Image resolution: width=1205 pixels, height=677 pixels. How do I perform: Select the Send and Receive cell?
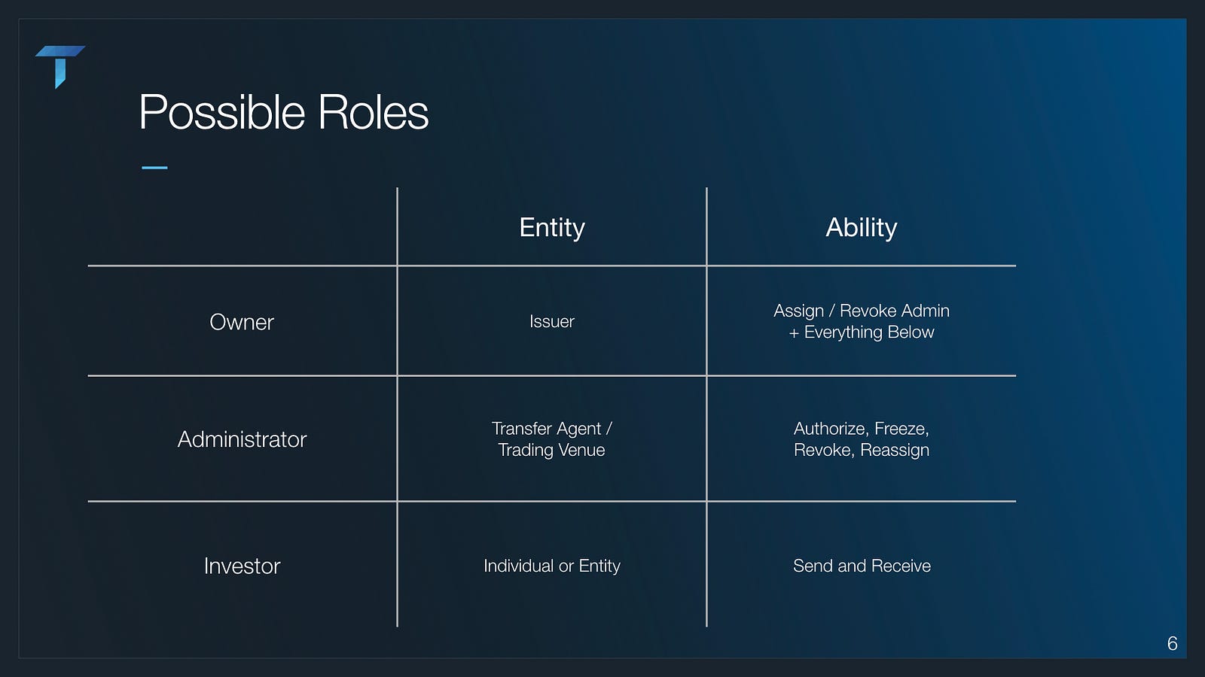tap(861, 566)
